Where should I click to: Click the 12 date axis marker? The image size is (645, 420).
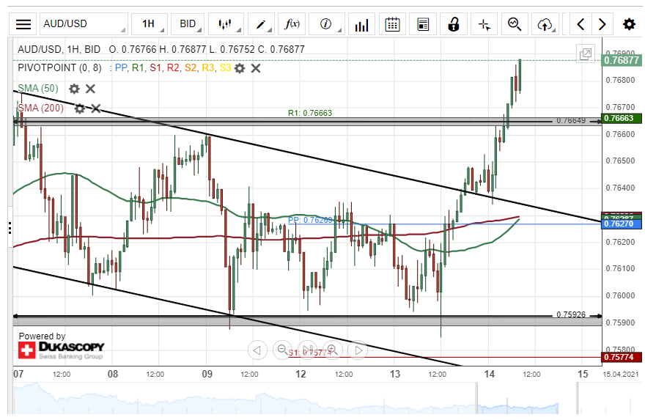(x=301, y=374)
